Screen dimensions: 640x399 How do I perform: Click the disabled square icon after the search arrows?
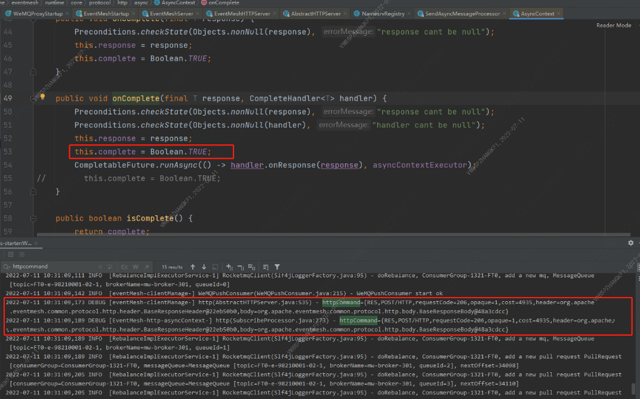click(215, 267)
